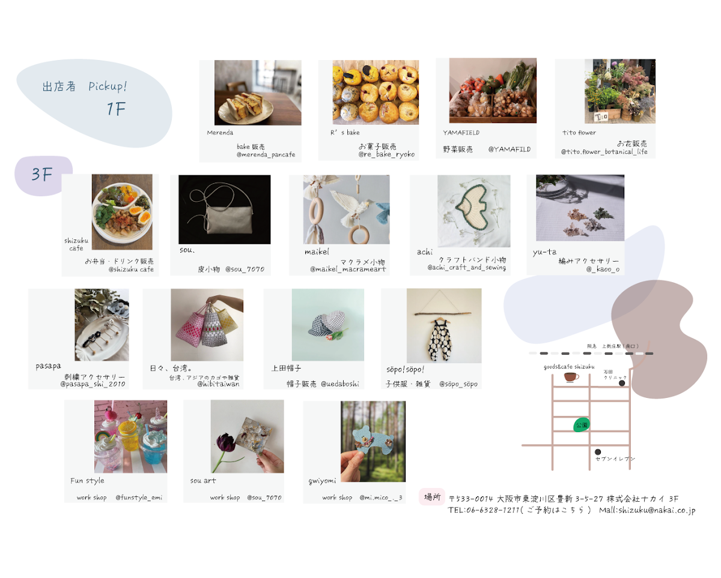Click the 出店者 Pickup! 1F bubble

click(x=93, y=103)
